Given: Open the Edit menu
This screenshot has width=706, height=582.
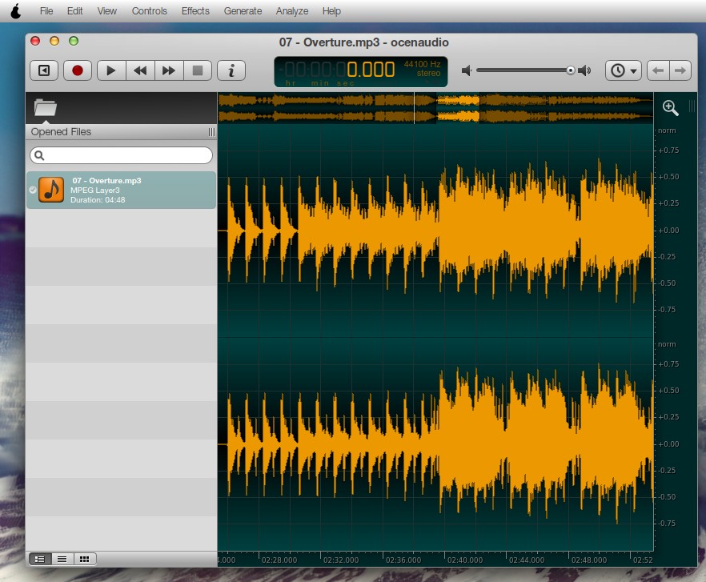Looking at the screenshot, I should (74, 11).
